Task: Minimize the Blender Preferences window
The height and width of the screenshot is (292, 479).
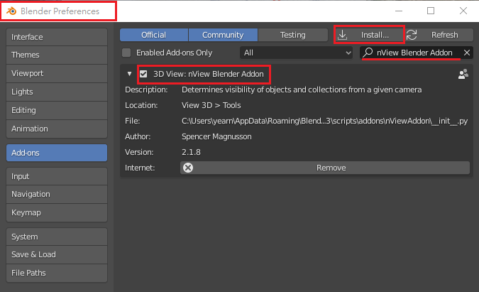Action: [x=399, y=11]
